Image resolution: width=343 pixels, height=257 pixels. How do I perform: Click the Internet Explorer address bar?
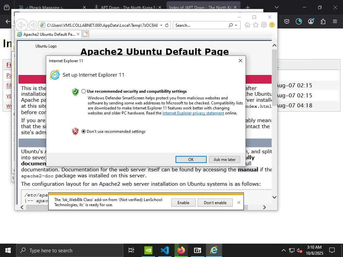point(102,25)
